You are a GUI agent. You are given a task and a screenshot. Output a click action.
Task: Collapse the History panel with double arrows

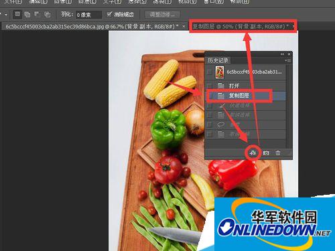(282, 54)
